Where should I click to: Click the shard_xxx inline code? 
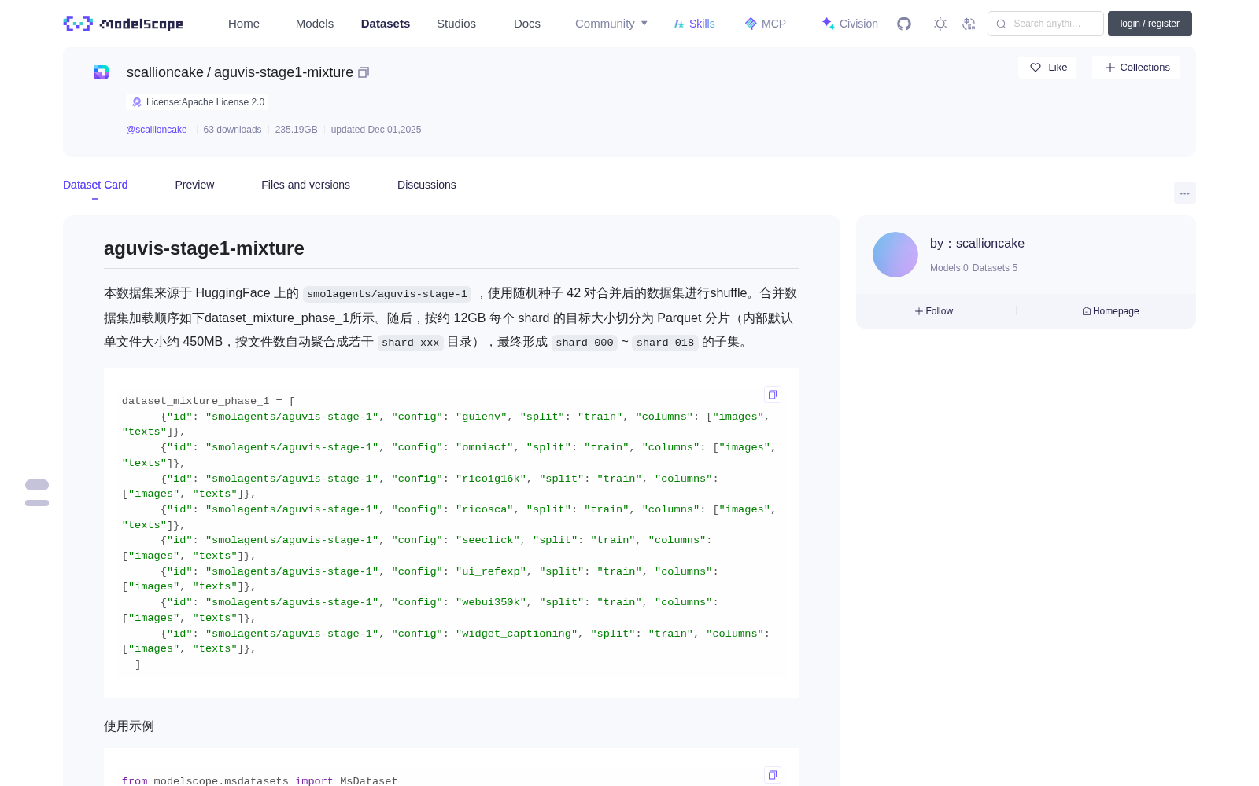tap(410, 343)
